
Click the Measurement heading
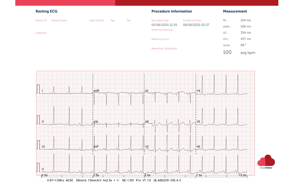click(x=235, y=11)
